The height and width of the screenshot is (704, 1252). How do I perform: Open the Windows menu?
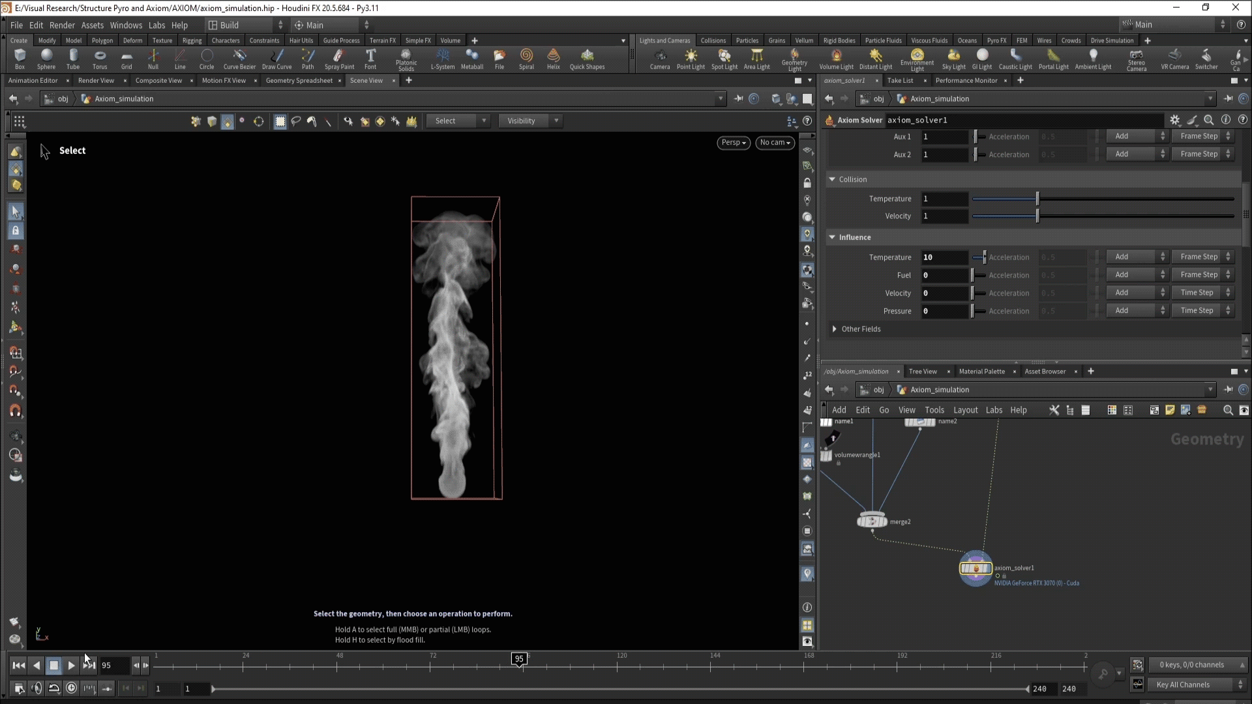point(126,25)
